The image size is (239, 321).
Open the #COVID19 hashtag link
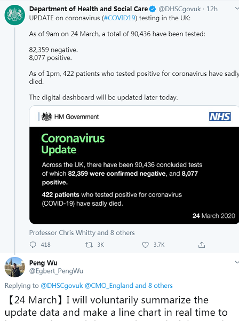pos(120,18)
